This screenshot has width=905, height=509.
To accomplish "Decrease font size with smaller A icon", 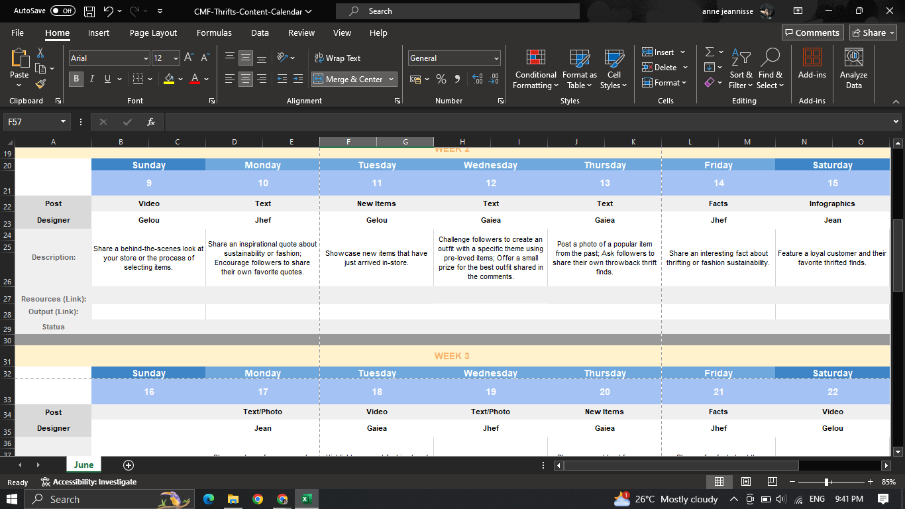I will (x=204, y=58).
